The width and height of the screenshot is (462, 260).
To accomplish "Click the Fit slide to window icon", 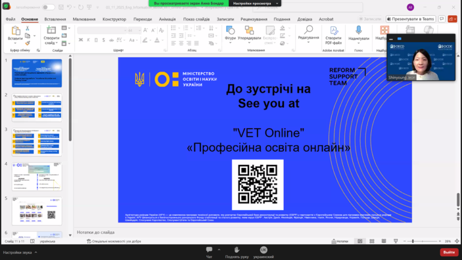I will click(x=457, y=241).
